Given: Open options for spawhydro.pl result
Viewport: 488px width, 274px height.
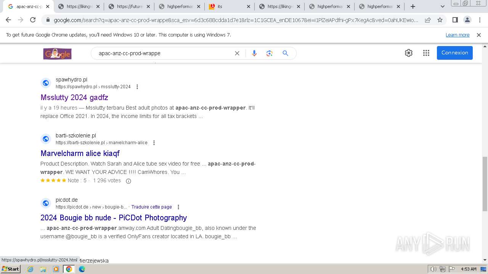Looking at the screenshot, I should pos(137,87).
